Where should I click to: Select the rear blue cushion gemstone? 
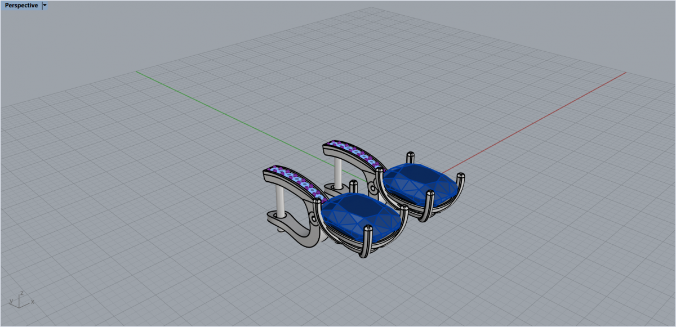(421, 186)
